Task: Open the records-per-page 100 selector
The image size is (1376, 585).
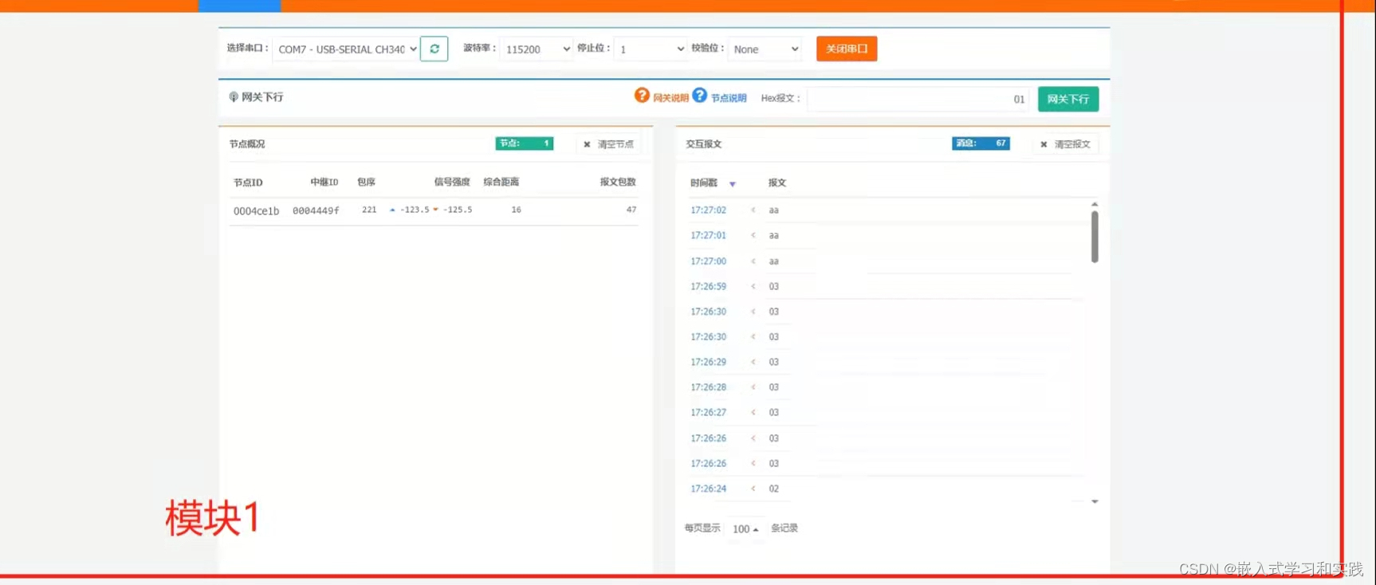Action: [745, 529]
